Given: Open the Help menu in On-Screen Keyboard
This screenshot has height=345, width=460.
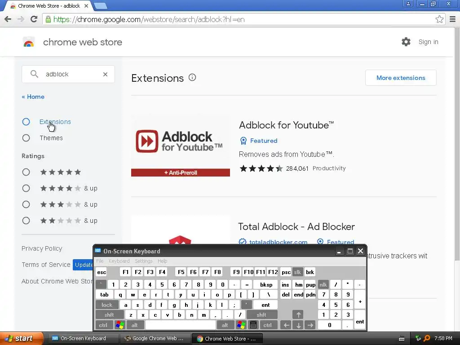Looking at the screenshot, I should (162, 261).
